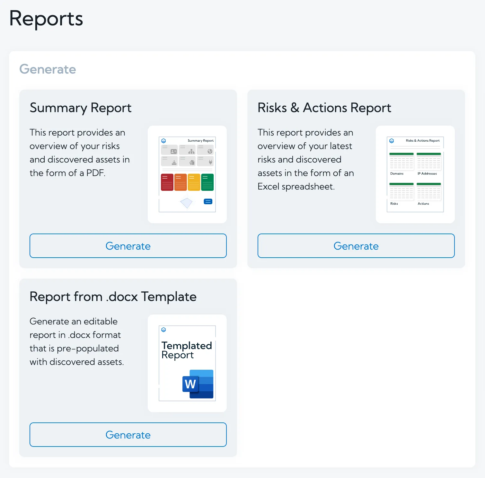
Task: Click the red risk card in Summary Report preview
Action: click(x=167, y=182)
